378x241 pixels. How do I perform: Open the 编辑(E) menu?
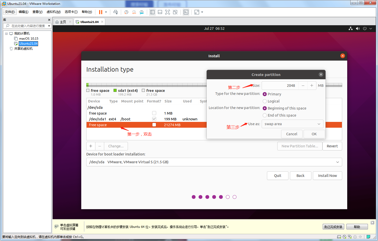point(23,12)
